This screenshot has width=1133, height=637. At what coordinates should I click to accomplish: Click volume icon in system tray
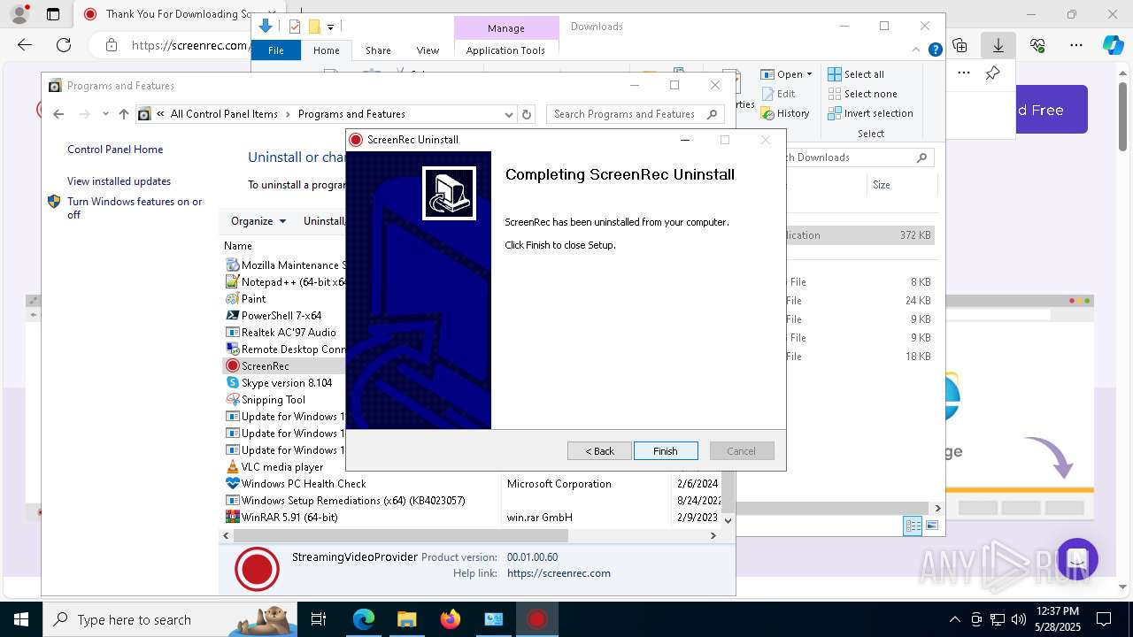(x=1018, y=619)
